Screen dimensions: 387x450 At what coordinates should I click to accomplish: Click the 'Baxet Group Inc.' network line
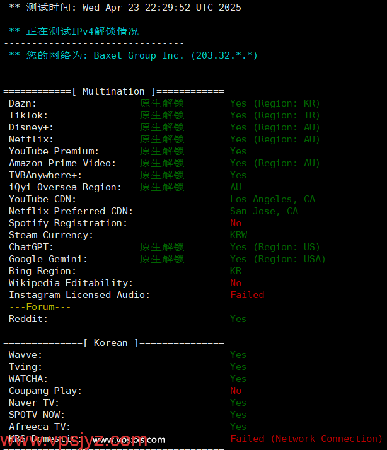(133, 55)
